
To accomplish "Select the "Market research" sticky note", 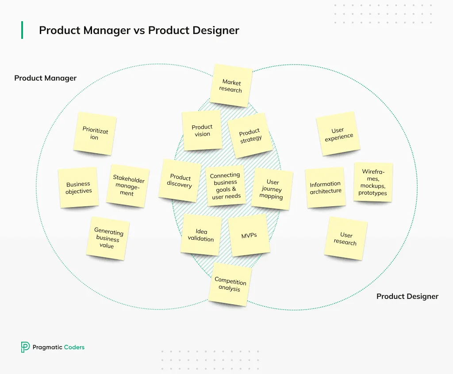I will pos(231,86).
